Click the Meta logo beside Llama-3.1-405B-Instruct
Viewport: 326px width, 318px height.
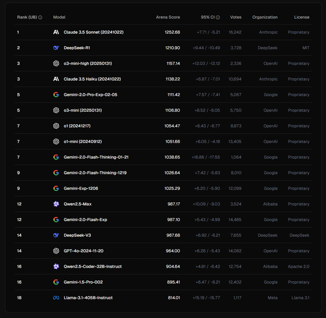click(56, 298)
